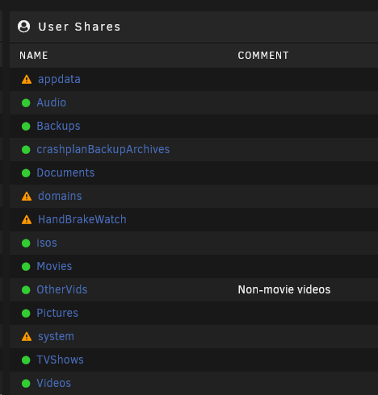378x395 pixels.
Task: Open the Audio share
Action: 51,102
